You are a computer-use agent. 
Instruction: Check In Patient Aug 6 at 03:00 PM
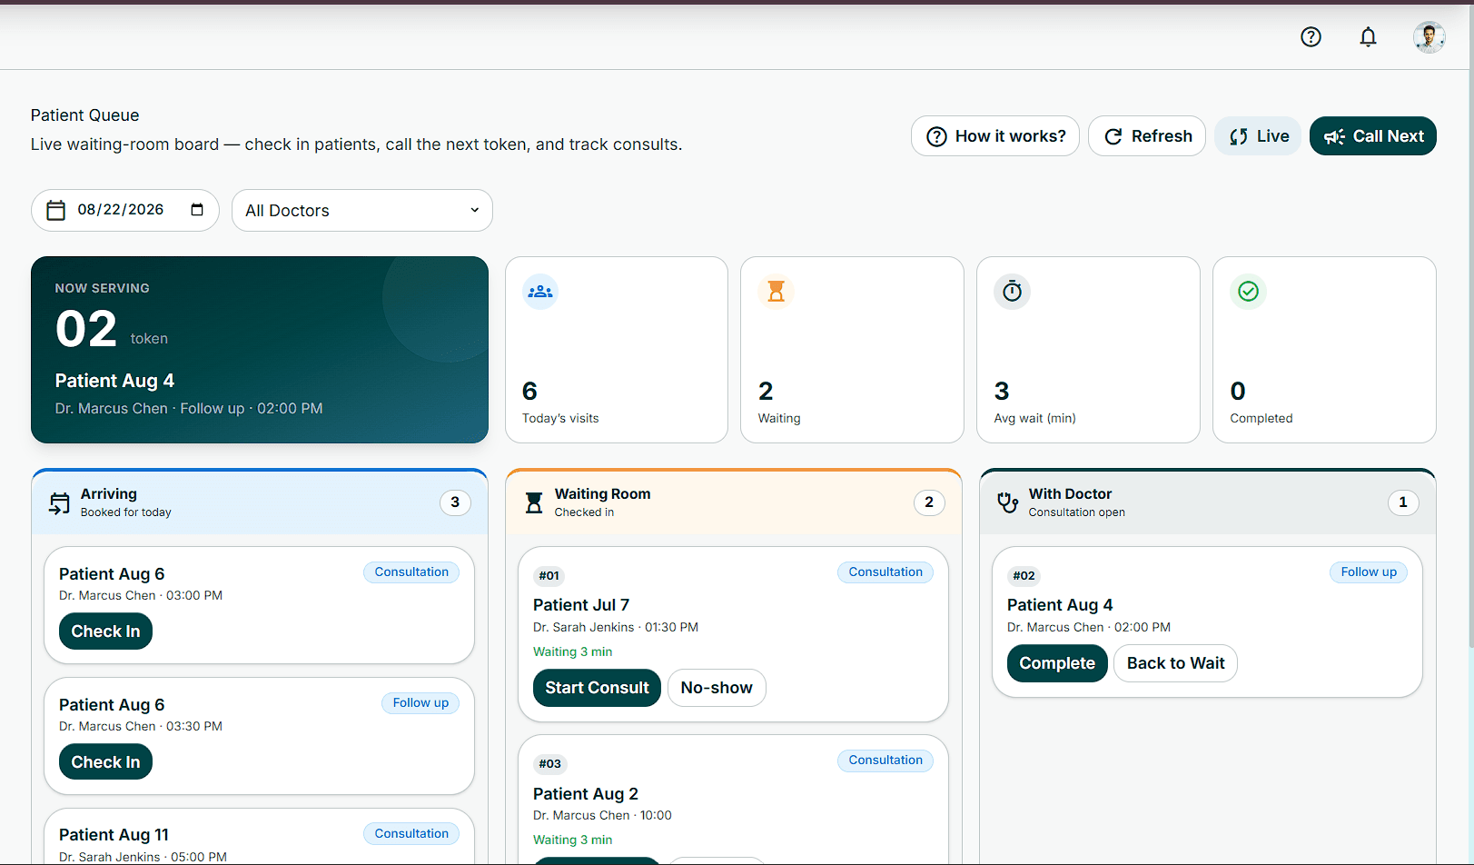click(x=105, y=631)
